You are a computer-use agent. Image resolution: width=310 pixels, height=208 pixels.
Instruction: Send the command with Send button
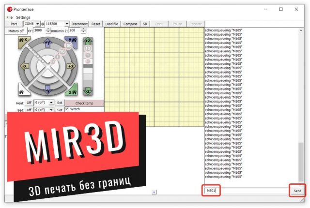[297, 191]
